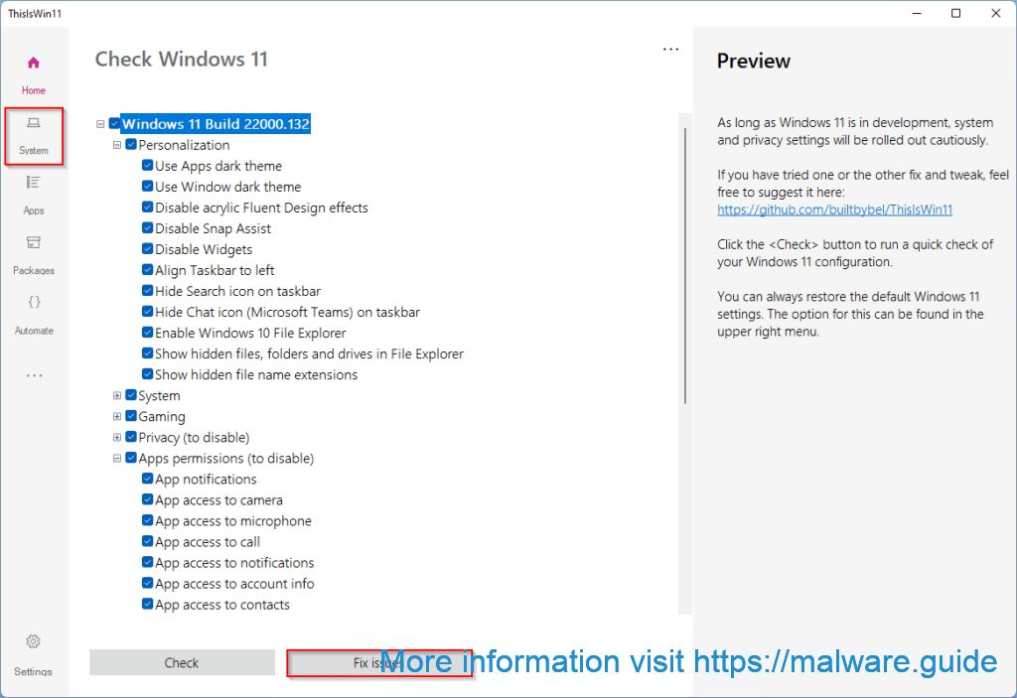Open Settings via the gear icon

[x=33, y=648]
